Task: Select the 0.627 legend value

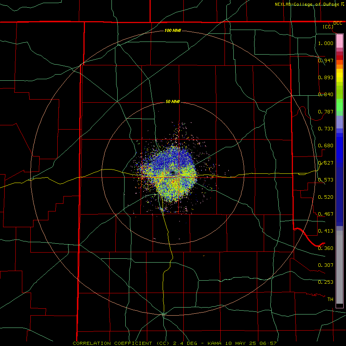Action: coord(326,163)
